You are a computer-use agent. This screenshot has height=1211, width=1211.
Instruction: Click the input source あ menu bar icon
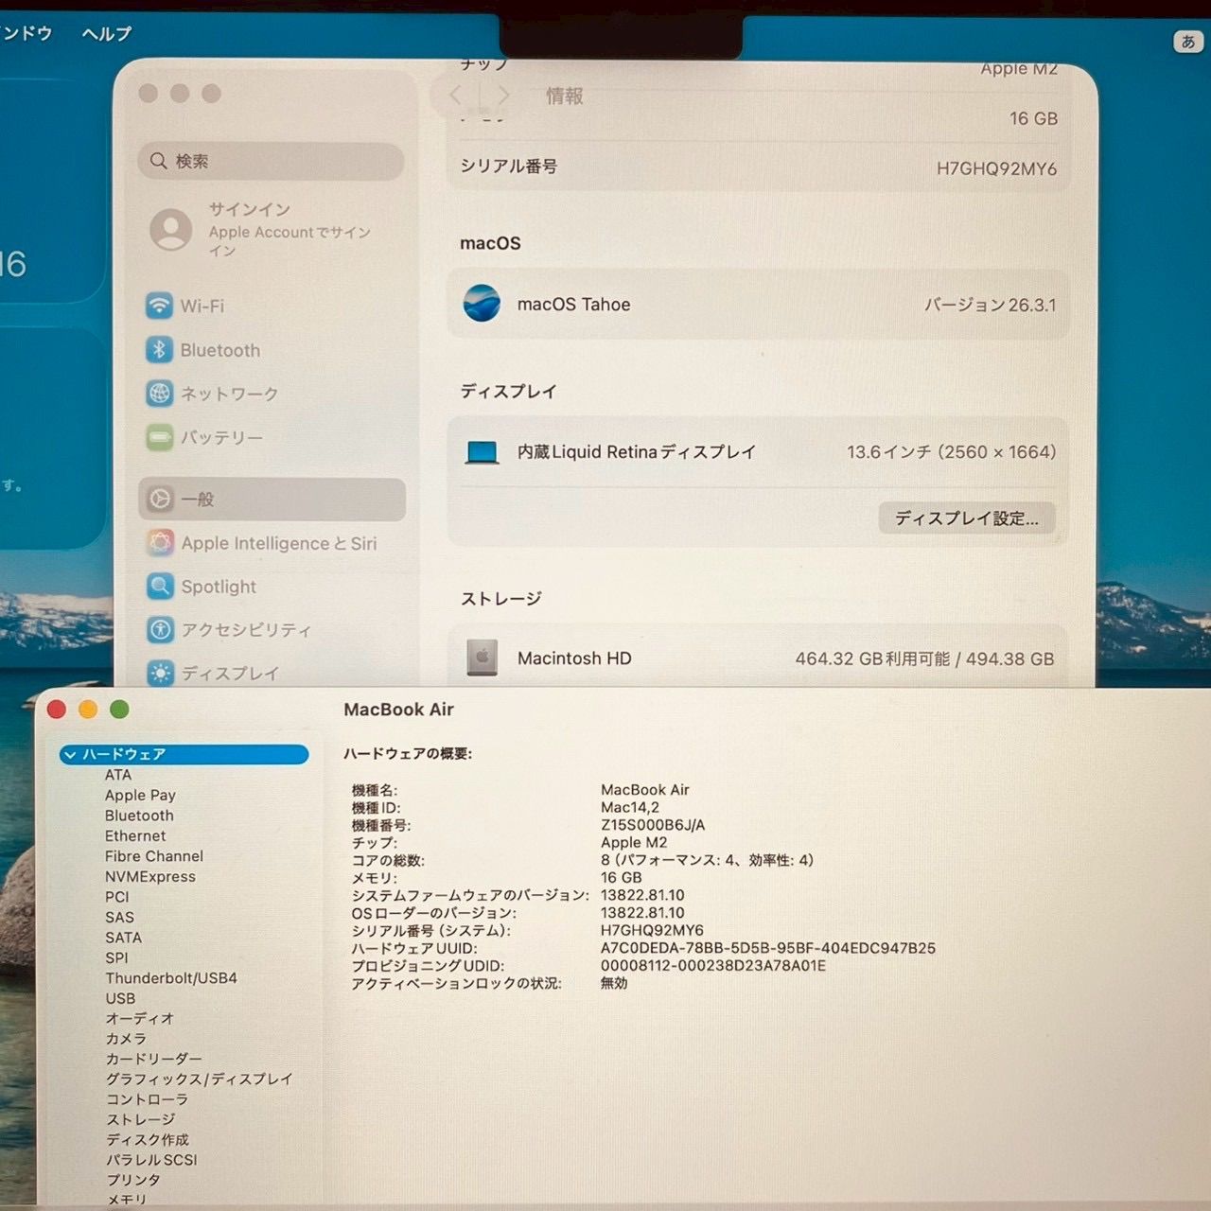(1187, 42)
